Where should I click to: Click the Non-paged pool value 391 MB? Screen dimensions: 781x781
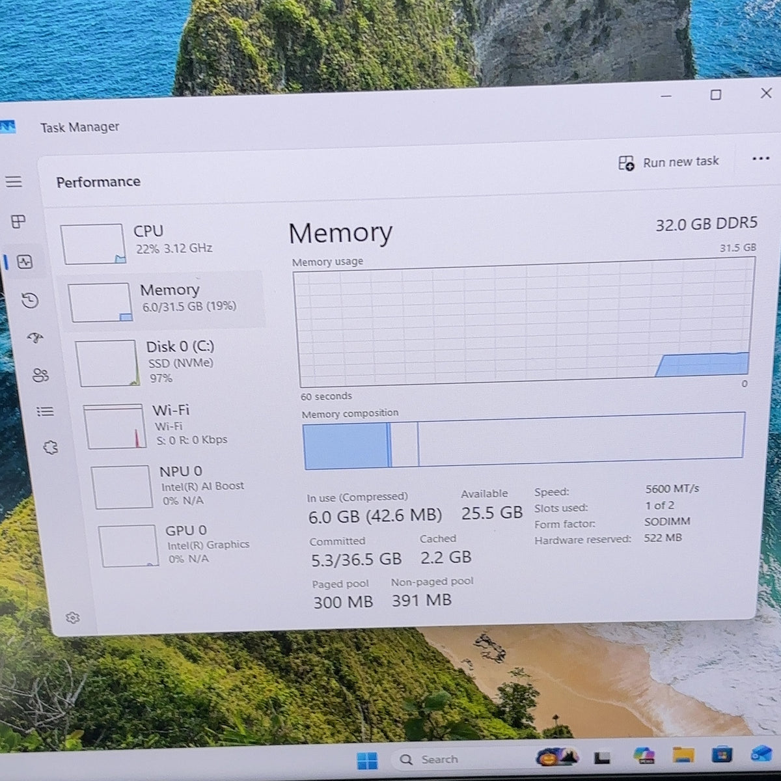pyautogui.click(x=422, y=600)
